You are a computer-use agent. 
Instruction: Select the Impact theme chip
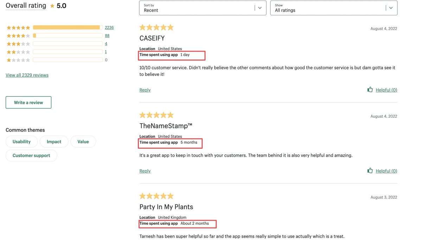54,142
